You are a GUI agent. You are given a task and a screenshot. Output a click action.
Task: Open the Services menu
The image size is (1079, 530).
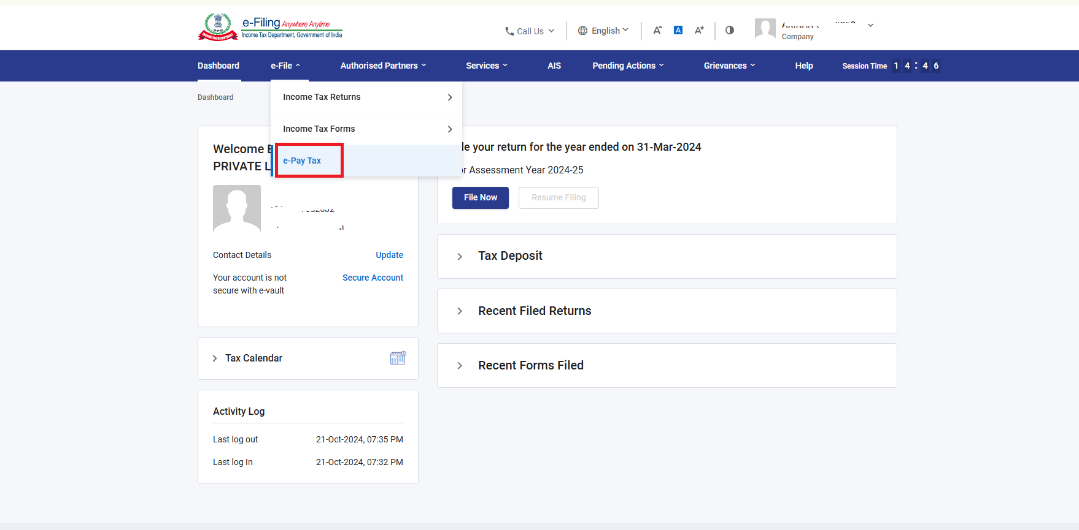pyautogui.click(x=487, y=66)
